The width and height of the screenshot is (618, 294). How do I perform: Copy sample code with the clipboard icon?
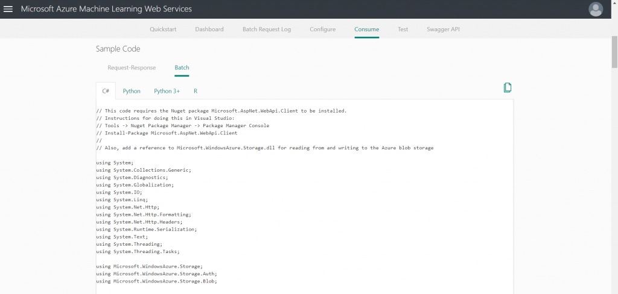click(508, 88)
